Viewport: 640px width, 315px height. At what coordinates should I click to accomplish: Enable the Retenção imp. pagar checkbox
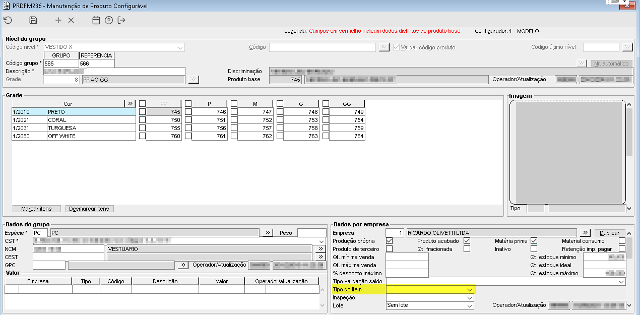[622, 249]
